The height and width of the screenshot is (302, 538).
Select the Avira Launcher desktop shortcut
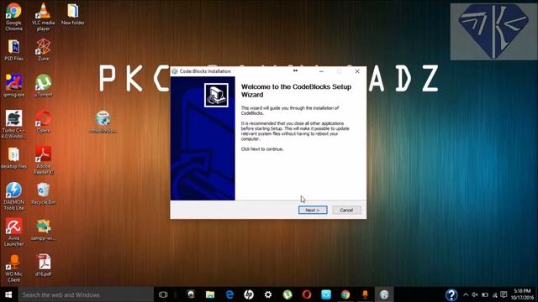pos(13,232)
